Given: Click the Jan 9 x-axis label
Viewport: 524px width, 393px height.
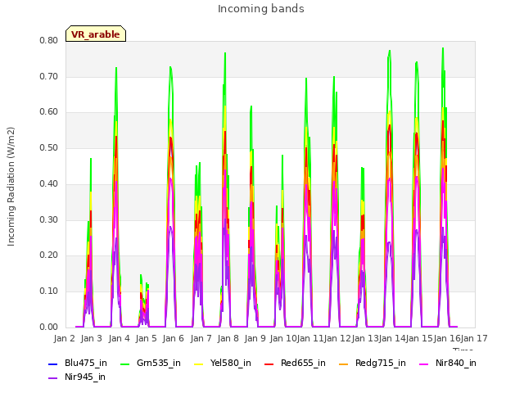Looking at the screenshot, I should pos(255,339).
